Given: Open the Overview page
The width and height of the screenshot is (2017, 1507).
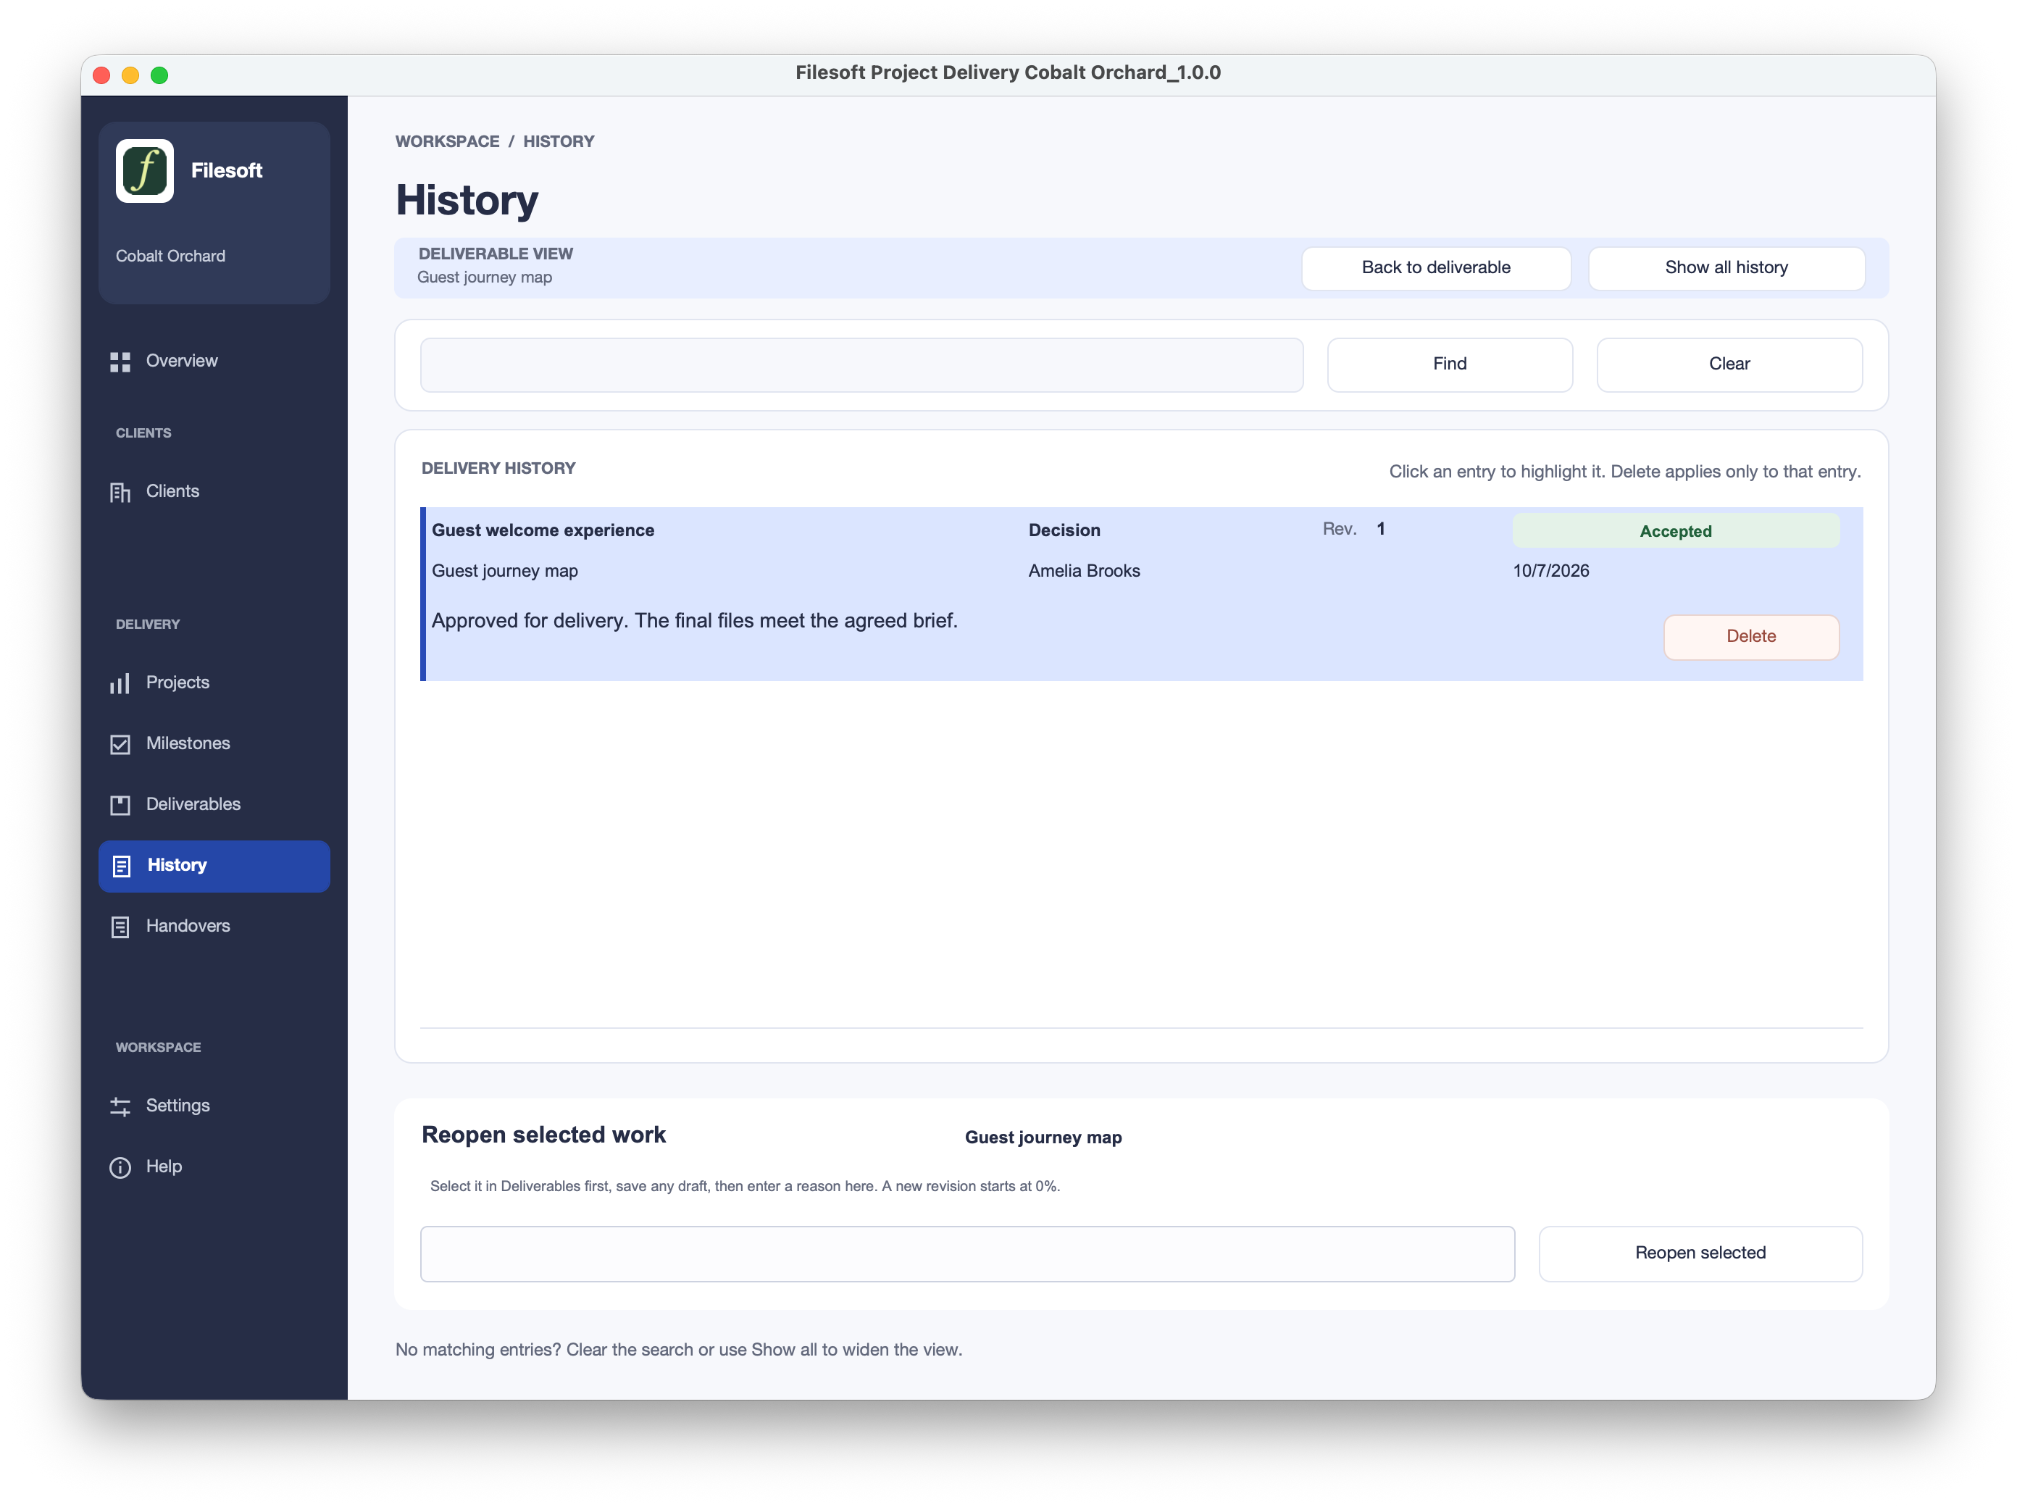Looking at the screenshot, I should [214, 361].
